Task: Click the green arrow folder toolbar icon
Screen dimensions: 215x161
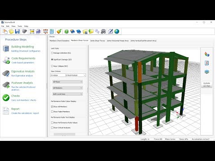Action: [91, 31]
